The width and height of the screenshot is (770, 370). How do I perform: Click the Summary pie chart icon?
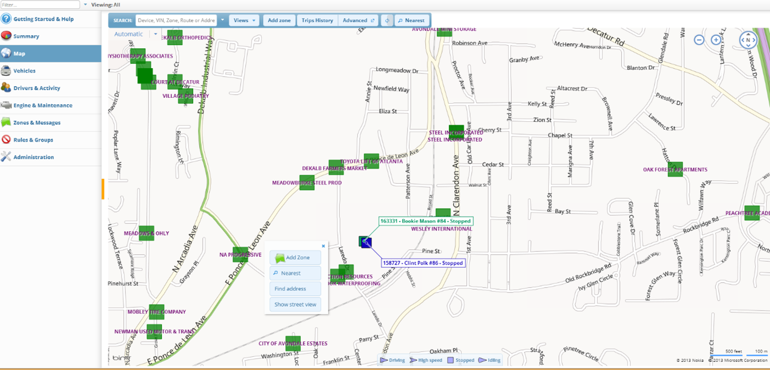click(7, 36)
